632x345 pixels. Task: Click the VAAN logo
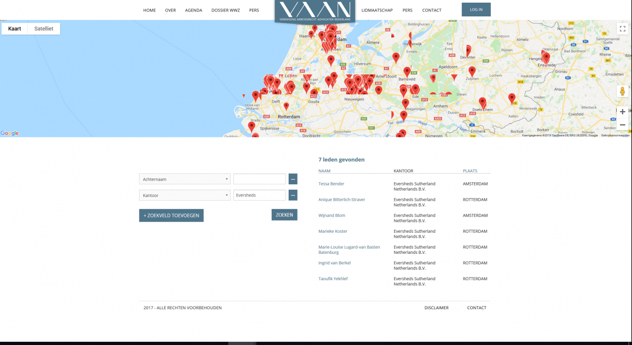click(314, 11)
